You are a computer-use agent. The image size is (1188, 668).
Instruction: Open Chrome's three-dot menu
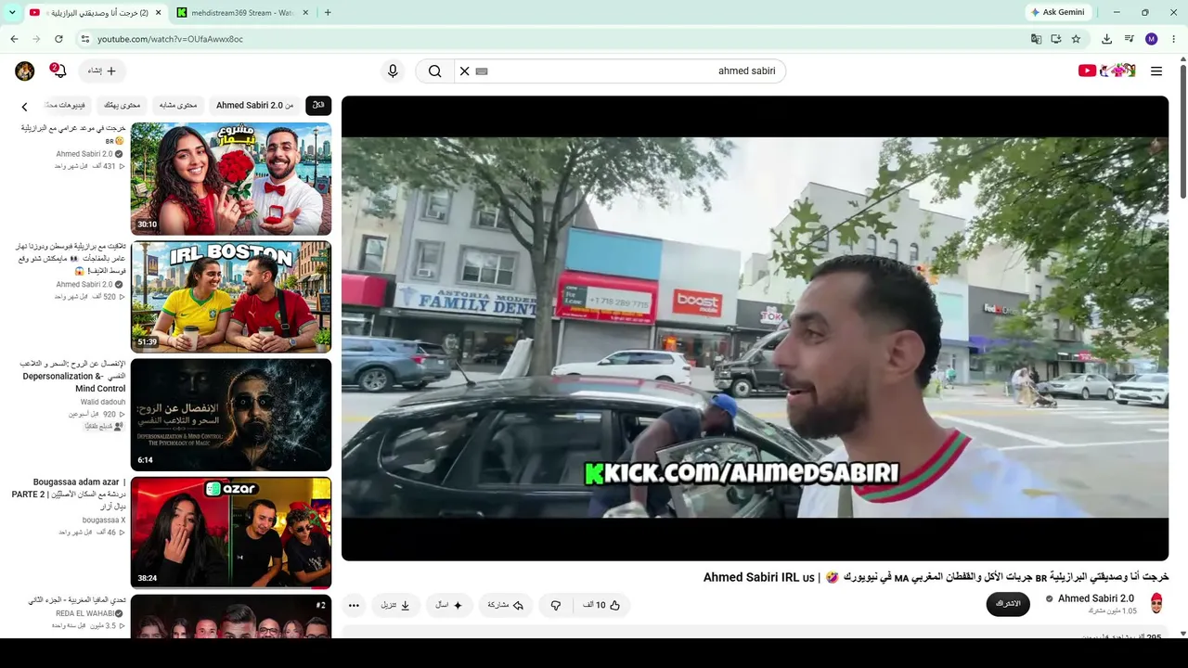pyautogui.click(x=1174, y=39)
